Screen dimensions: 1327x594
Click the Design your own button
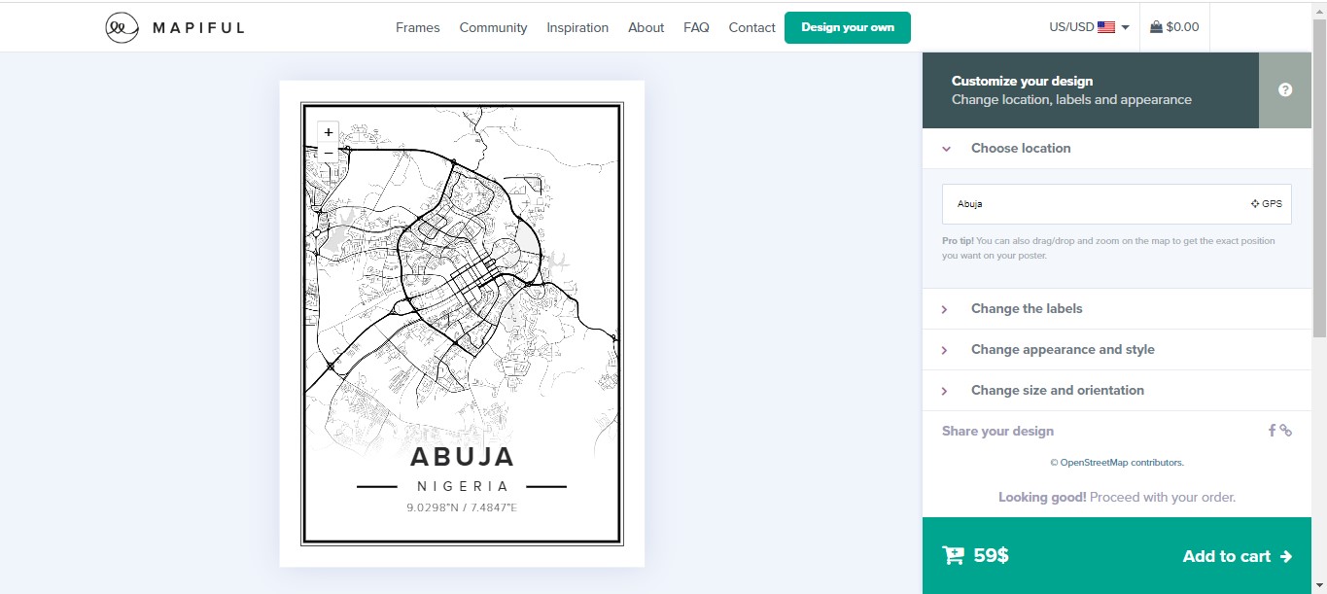click(847, 27)
